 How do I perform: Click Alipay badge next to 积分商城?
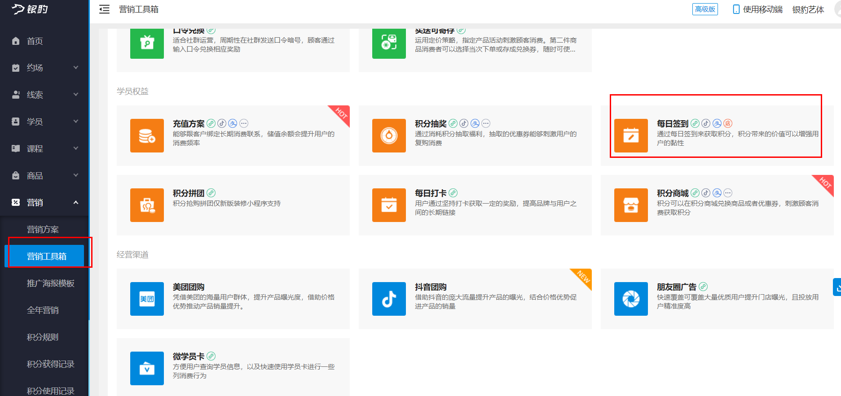coord(717,193)
